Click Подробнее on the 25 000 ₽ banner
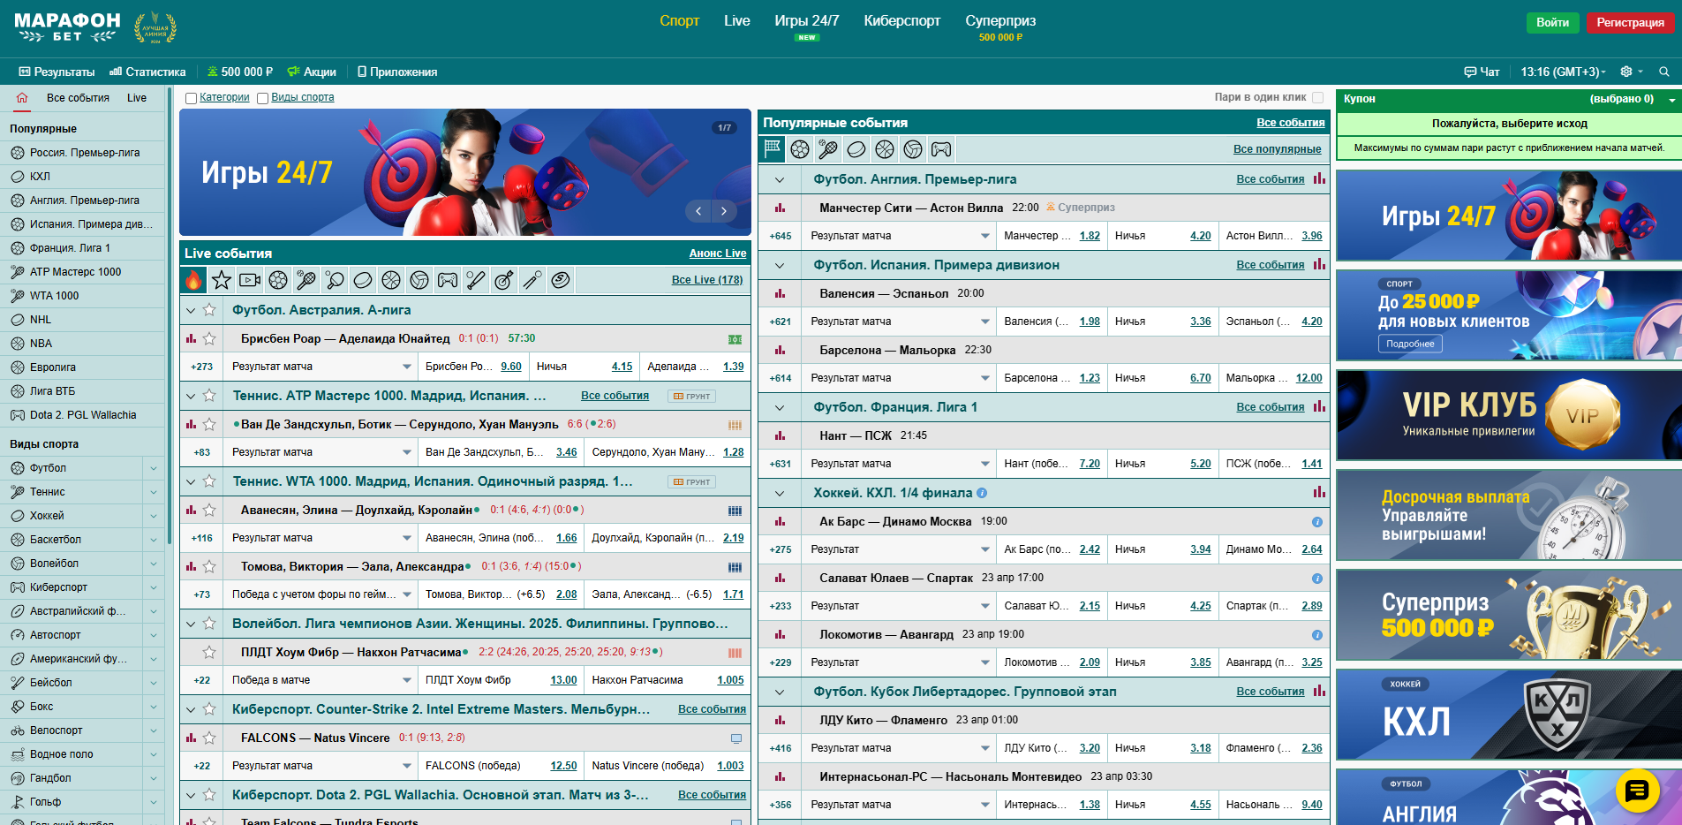This screenshot has height=825, width=1682. point(1410,344)
